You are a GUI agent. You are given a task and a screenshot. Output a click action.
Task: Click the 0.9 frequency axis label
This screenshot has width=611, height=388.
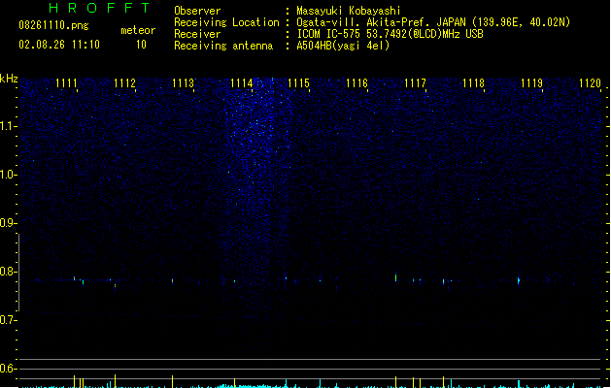click(x=8, y=223)
